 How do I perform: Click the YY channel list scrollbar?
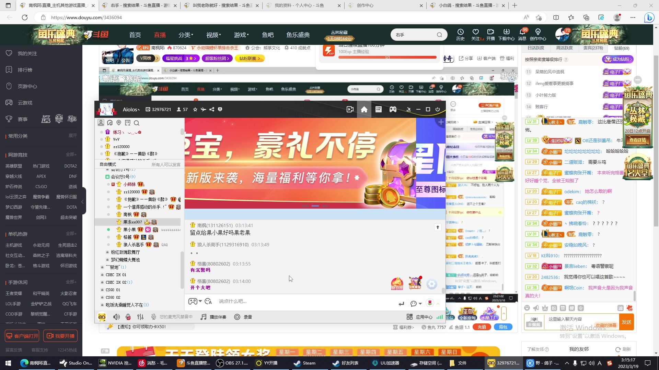point(182,270)
